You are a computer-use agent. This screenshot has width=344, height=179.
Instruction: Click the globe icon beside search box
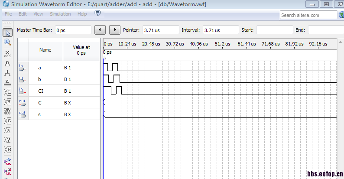tap(341, 15)
